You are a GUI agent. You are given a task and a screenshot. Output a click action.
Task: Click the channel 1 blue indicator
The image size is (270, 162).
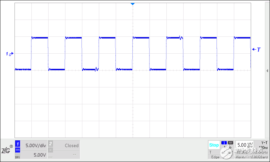pyautogui.click(x=18, y=143)
